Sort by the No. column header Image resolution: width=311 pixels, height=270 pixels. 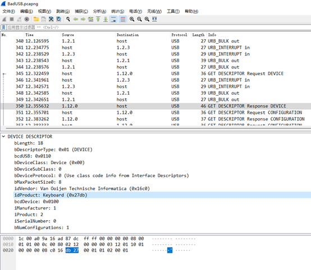pos(12,35)
